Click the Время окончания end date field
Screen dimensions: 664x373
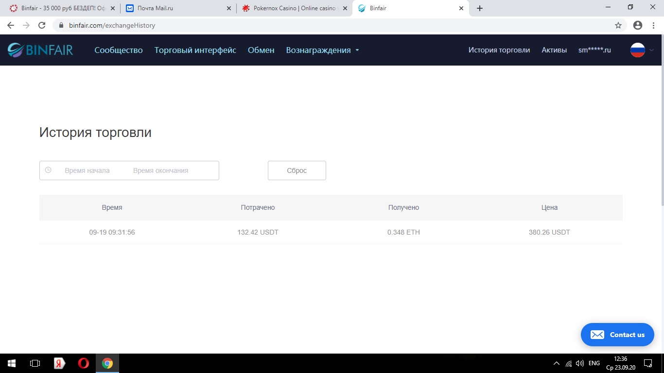pos(160,170)
